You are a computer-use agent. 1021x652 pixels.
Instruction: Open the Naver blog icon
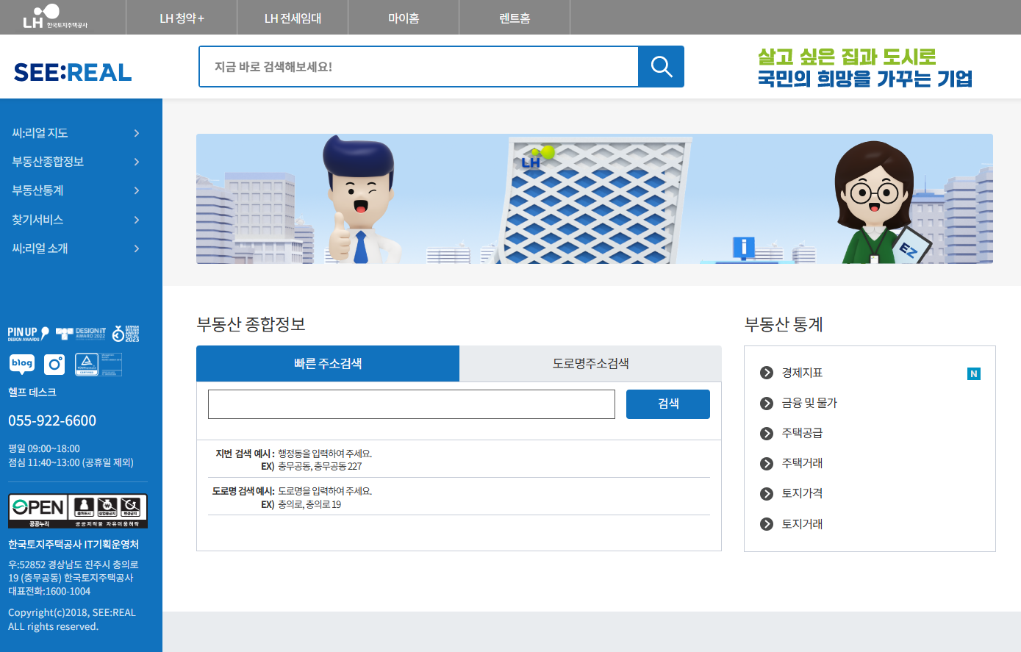22,364
